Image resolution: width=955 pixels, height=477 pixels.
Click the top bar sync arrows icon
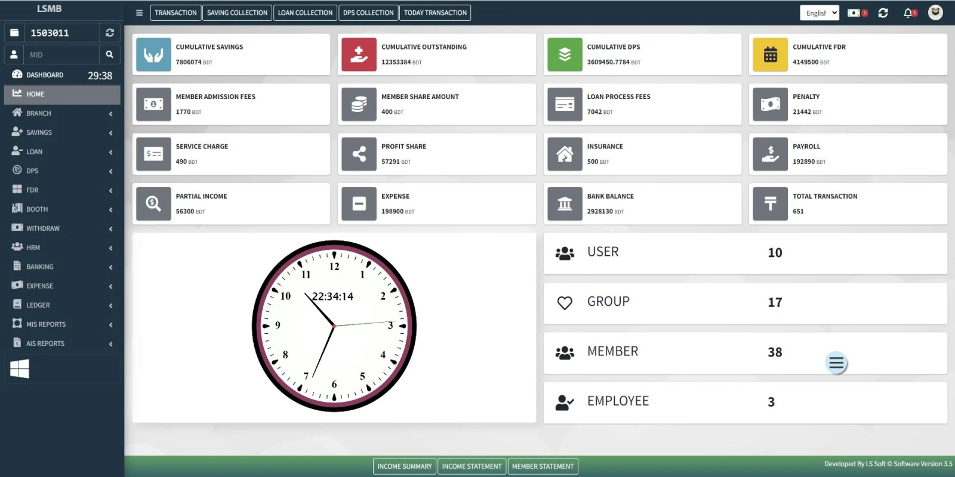click(883, 13)
